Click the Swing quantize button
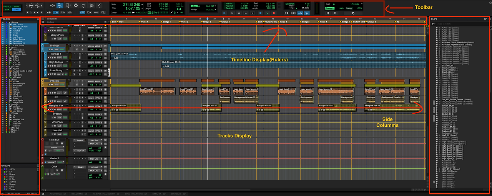Viewport: 492px width, 196px height. tap(349, 8)
